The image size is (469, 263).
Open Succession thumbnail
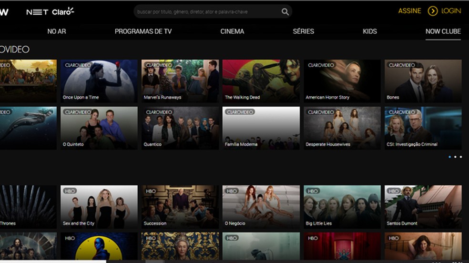point(180,207)
